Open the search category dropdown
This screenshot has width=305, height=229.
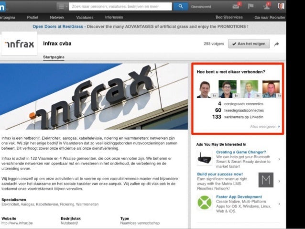pos(62,6)
